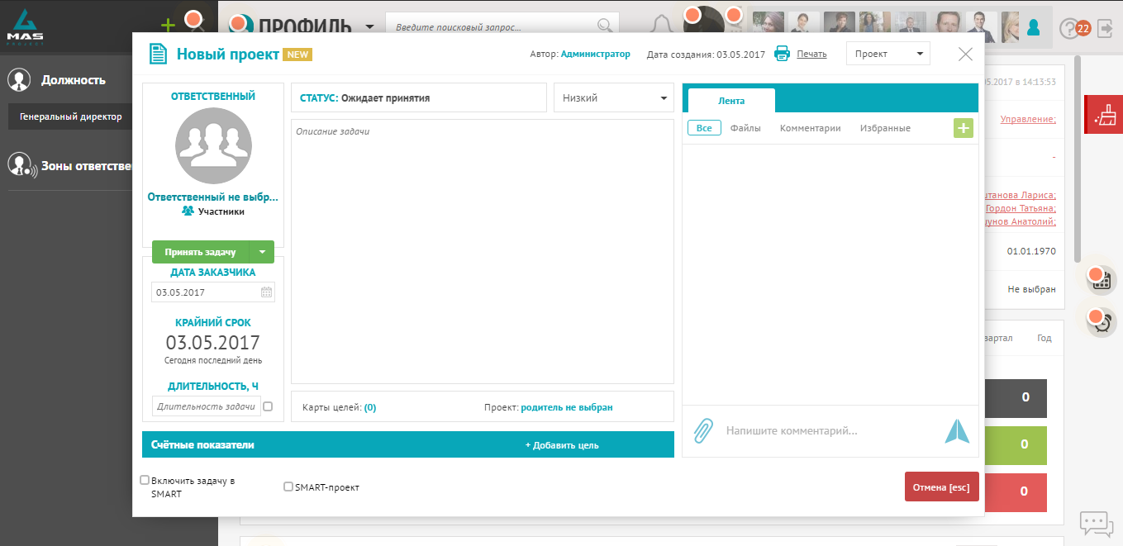This screenshot has height=546, width=1123.
Task: Select the Комментарии feed filter
Action: (811, 128)
